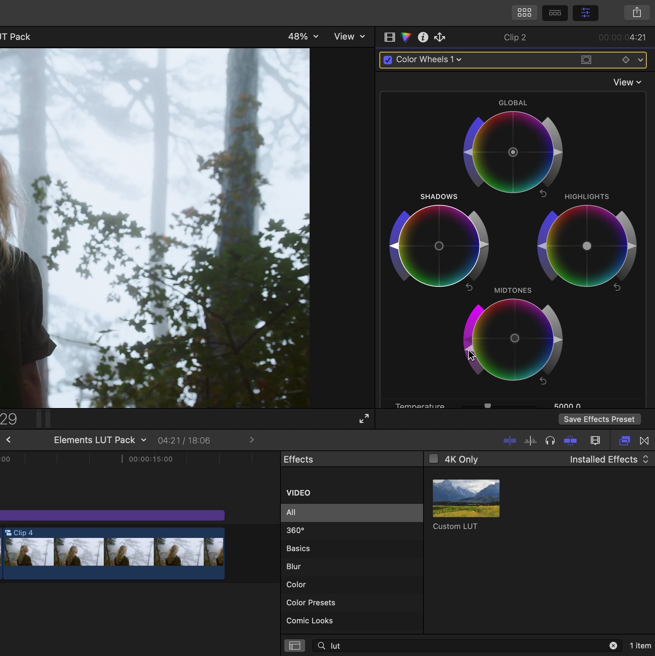Viewport: 655px width, 656px height.
Task: Open the Transitions browser icon
Action: [644, 441]
